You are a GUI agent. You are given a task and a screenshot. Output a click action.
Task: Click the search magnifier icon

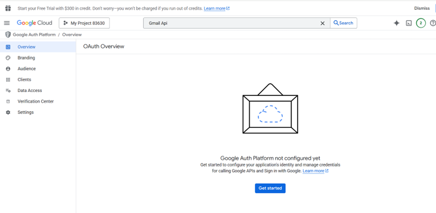click(x=336, y=23)
